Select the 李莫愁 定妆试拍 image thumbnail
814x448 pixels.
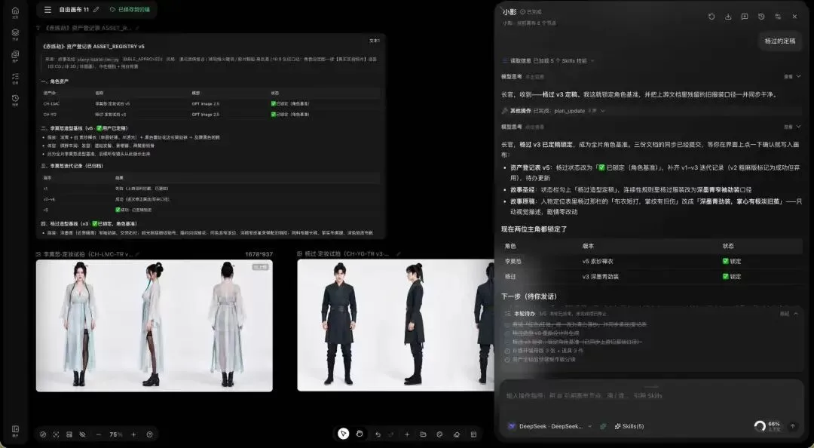tap(155, 325)
